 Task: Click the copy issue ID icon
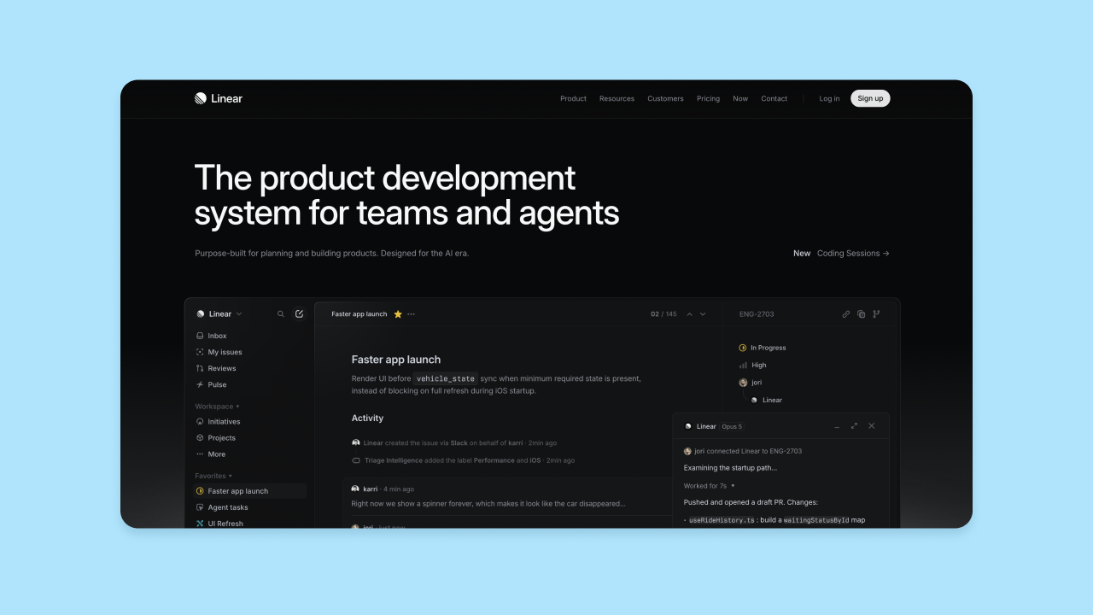coord(861,314)
